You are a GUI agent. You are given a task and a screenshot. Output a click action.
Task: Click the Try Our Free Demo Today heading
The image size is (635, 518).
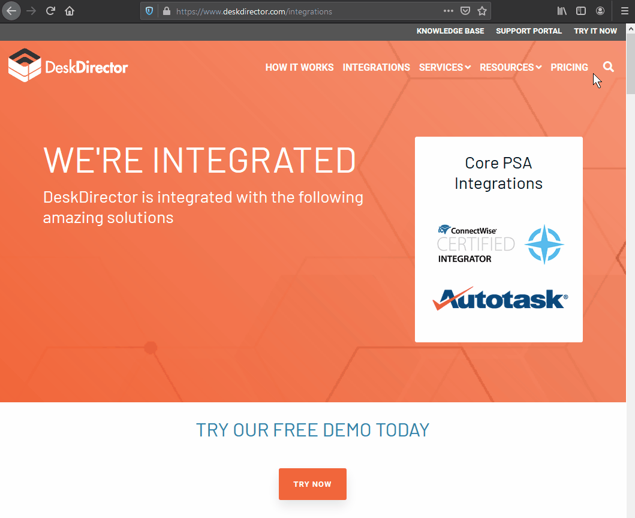tap(312, 430)
